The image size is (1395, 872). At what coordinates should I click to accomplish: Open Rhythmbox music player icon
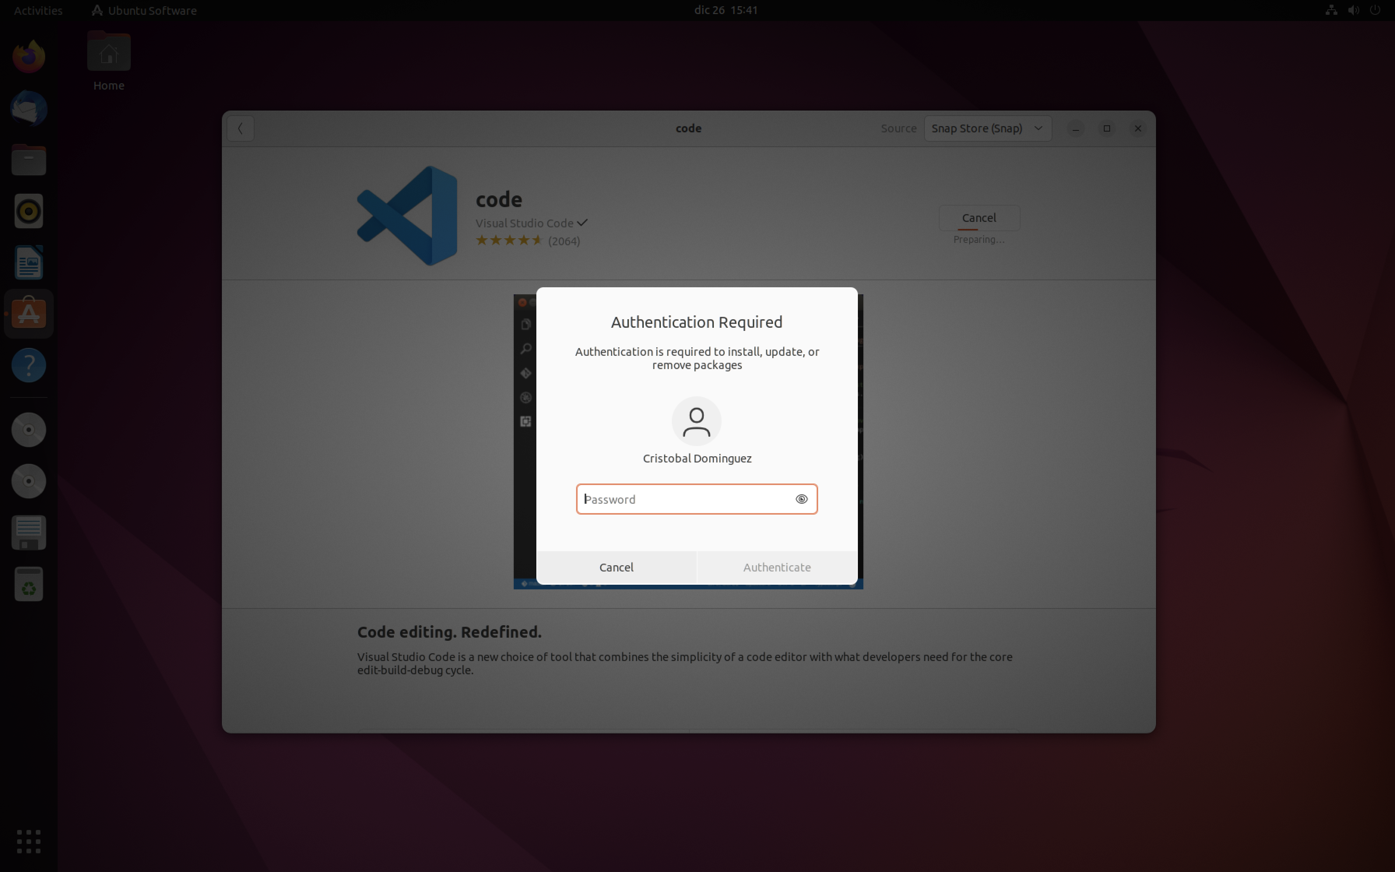[28, 211]
